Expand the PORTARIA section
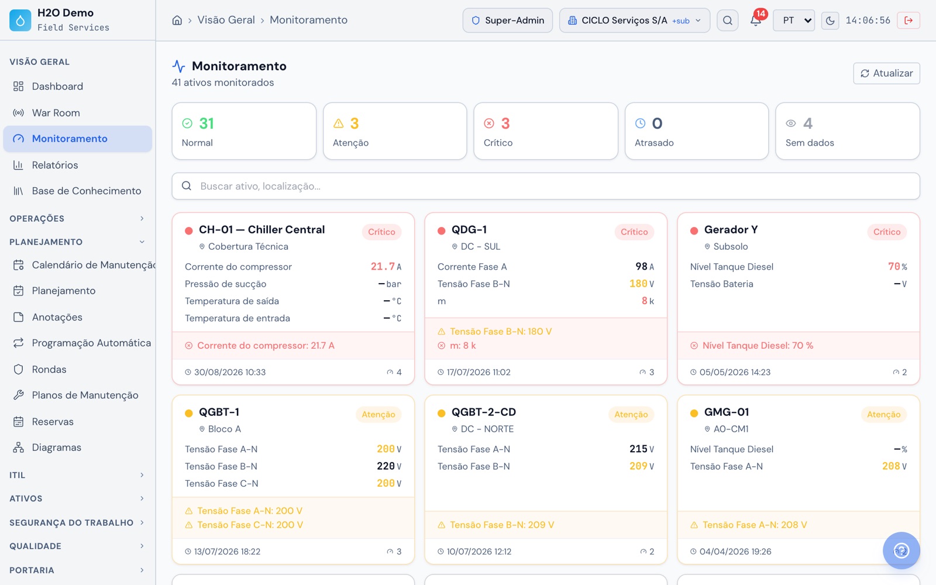Screen dimensions: 936x585 pos(78,570)
